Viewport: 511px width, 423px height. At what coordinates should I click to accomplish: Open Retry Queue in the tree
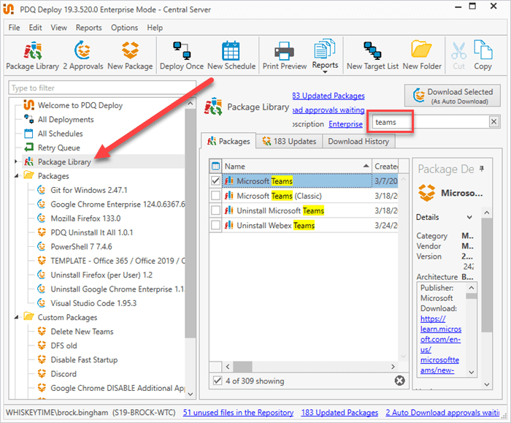tap(58, 148)
